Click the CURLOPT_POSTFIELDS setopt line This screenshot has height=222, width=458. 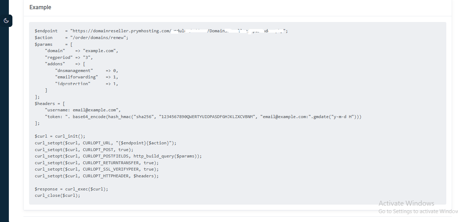118,156
